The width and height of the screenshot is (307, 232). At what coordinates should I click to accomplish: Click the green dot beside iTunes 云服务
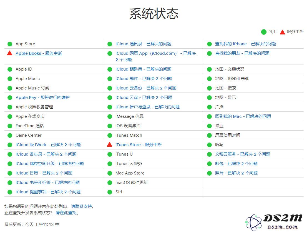point(110,164)
